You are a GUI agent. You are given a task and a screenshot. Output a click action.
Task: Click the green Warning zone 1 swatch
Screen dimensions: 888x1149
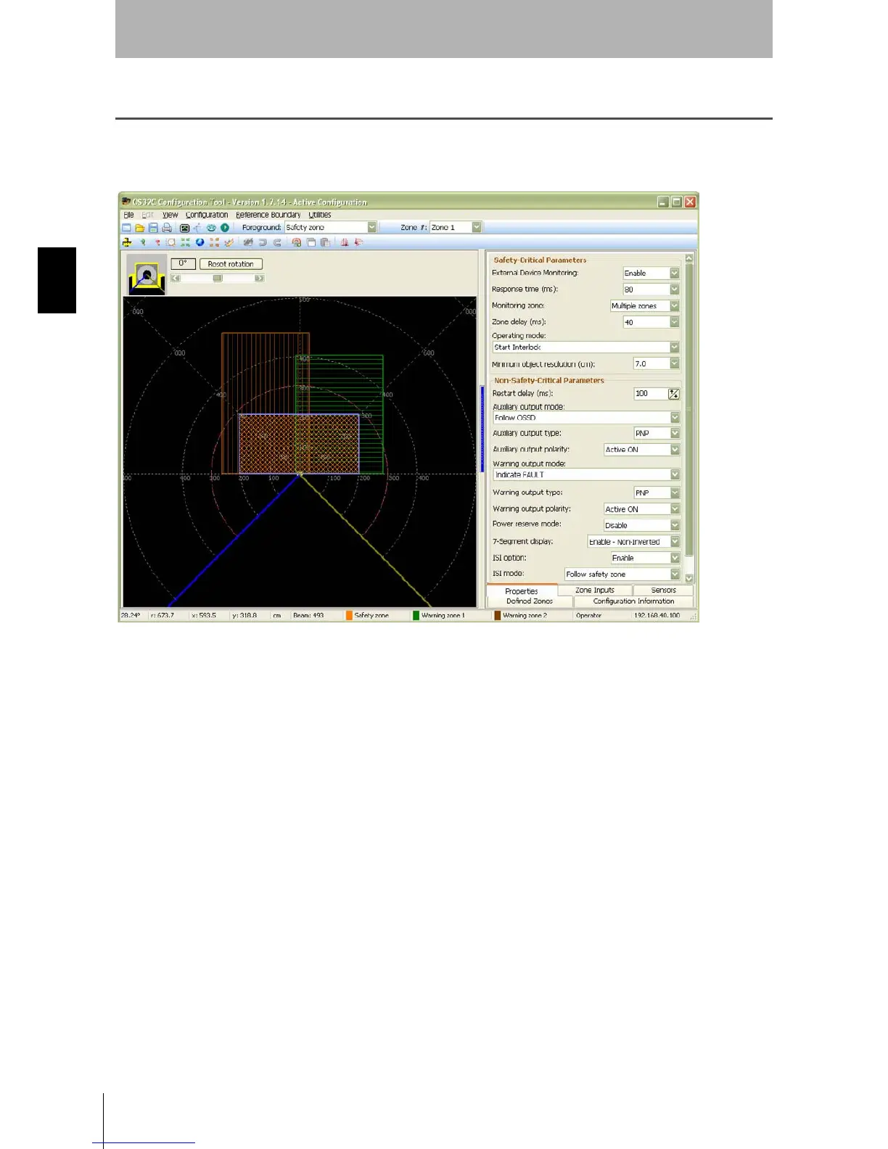click(416, 615)
